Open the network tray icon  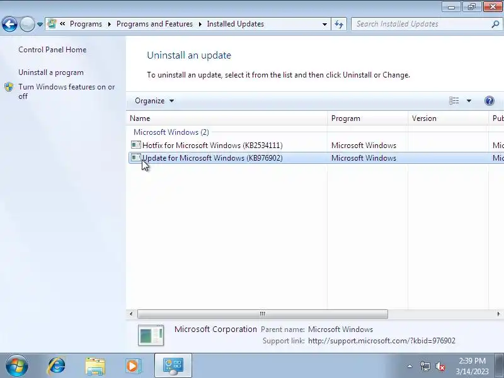(x=425, y=366)
